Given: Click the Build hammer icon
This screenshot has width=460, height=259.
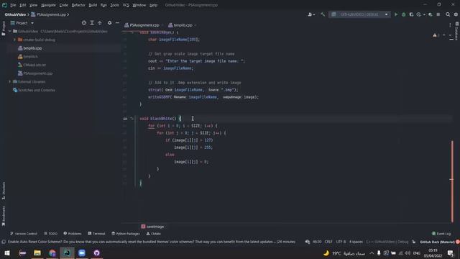Looking at the screenshot, I should pos(323,14).
